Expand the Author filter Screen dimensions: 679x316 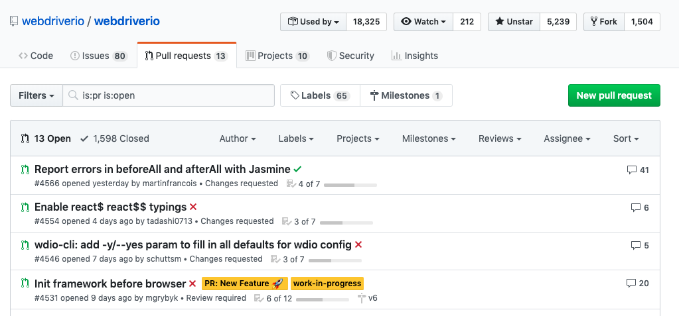pyautogui.click(x=238, y=138)
